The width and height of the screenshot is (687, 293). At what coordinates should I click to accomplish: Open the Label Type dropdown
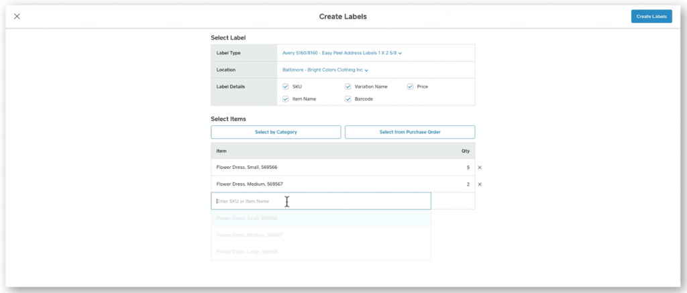point(342,53)
